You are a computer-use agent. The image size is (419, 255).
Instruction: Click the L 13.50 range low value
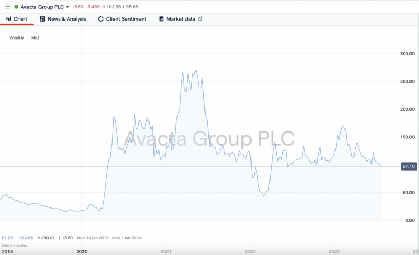(66, 238)
